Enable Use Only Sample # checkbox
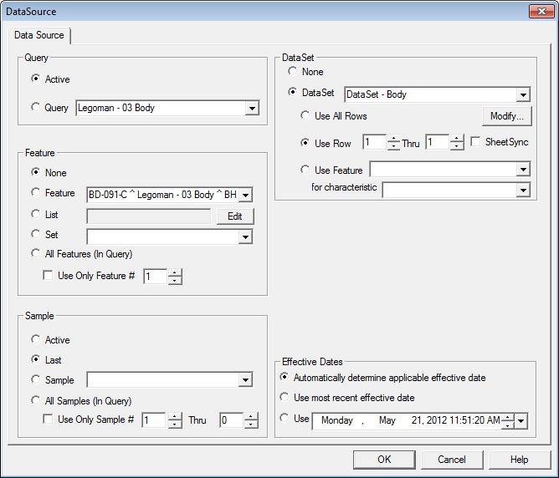The image size is (559, 478). (x=49, y=420)
